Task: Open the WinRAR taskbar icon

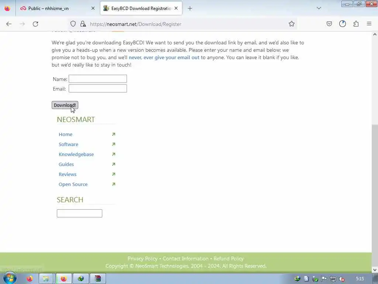Action: coord(97,279)
